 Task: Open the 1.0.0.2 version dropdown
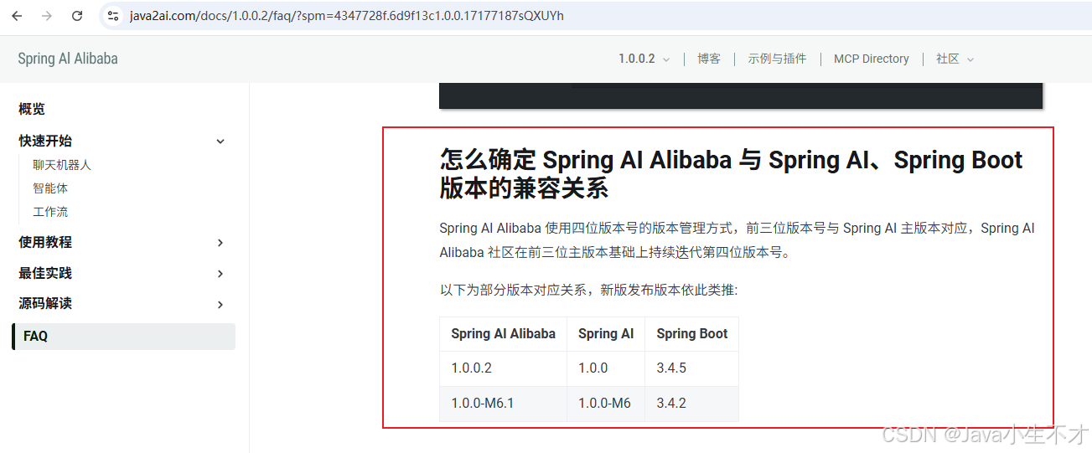tap(644, 59)
